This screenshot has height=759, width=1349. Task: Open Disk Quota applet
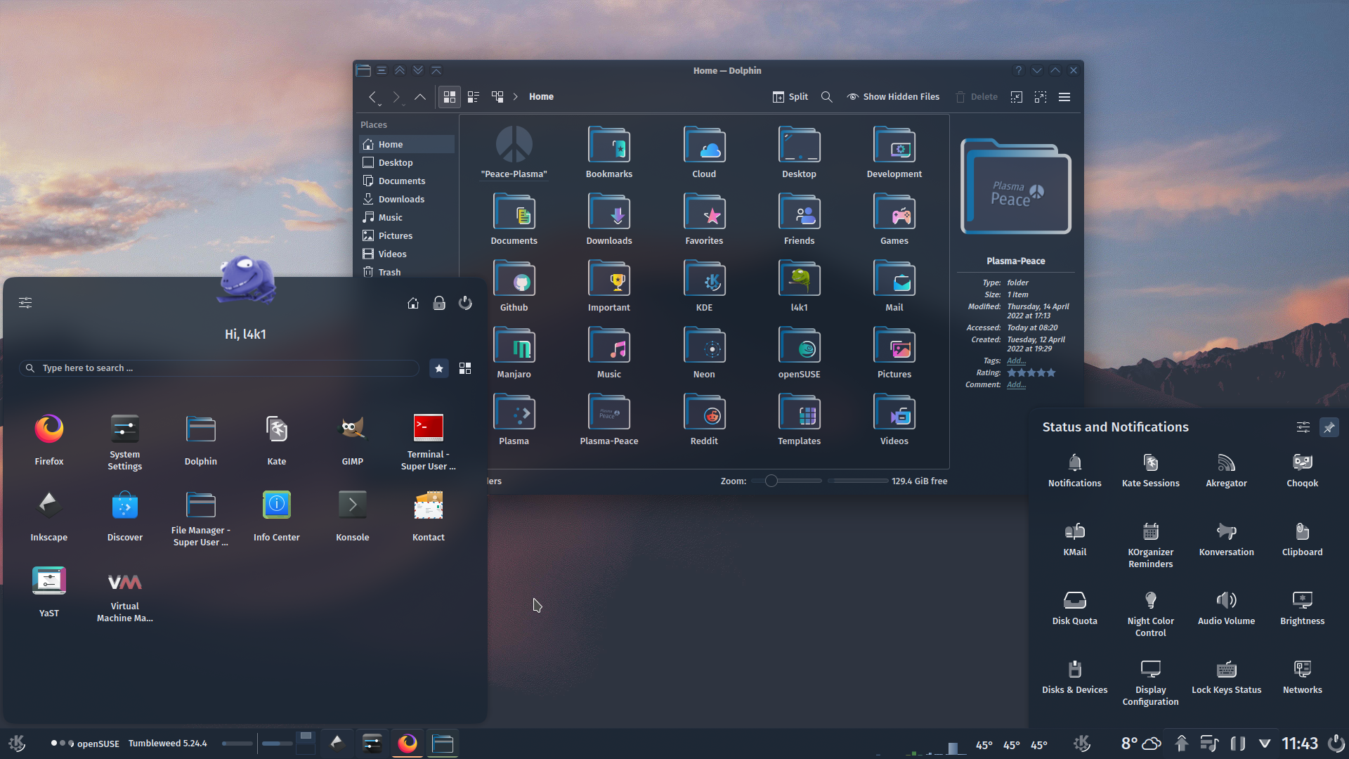[x=1074, y=608]
